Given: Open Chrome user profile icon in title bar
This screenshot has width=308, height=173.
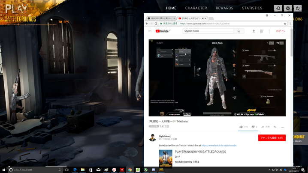Looking at the screenshot, I should 267,15.
